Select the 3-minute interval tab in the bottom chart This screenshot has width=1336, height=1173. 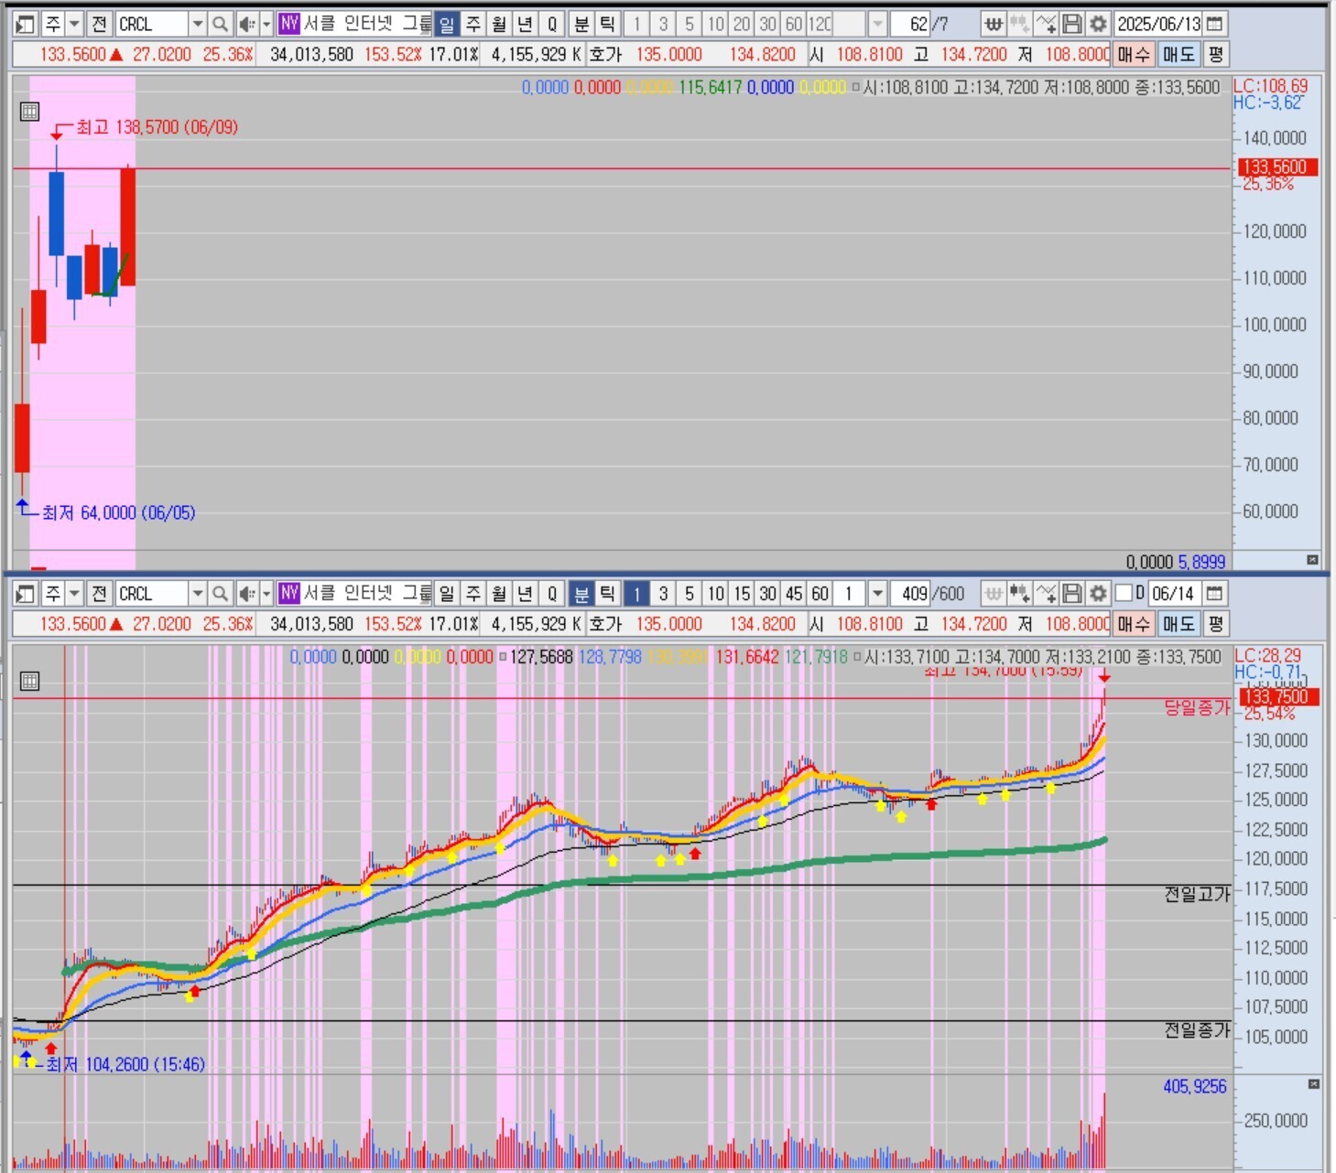(x=663, y=594)
